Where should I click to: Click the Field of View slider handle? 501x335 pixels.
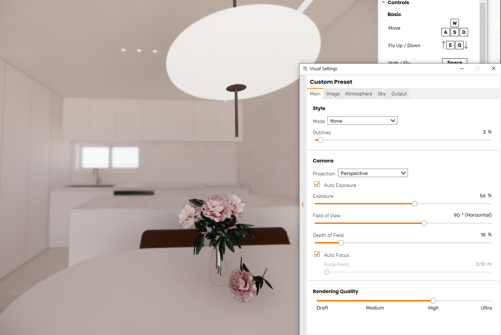424,223
